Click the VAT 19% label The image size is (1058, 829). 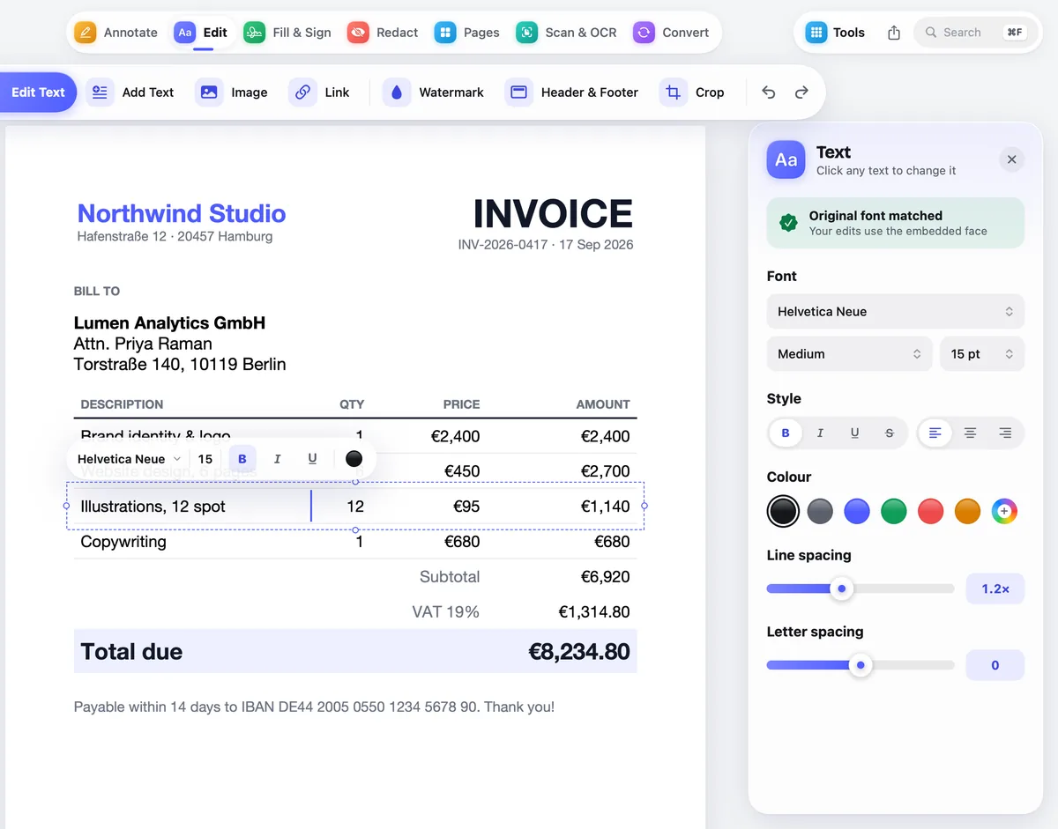click(446, 612)
